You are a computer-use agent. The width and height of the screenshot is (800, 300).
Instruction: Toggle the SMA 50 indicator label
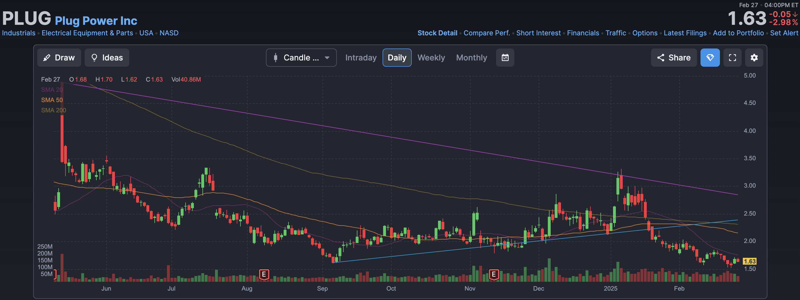[52, 100]
